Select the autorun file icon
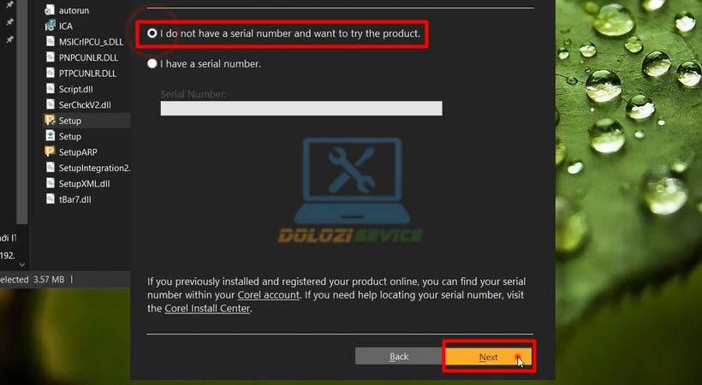This screenshot has height=385, width=702. [51, 10]
